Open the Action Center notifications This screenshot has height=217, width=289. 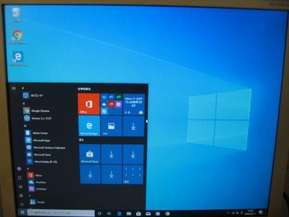coord(261,212)
